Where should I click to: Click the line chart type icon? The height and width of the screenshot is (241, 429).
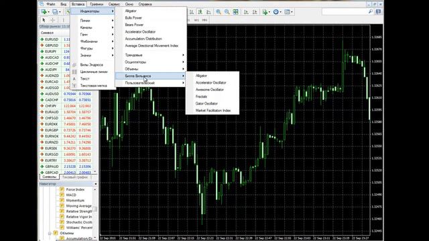pos(208,12)
